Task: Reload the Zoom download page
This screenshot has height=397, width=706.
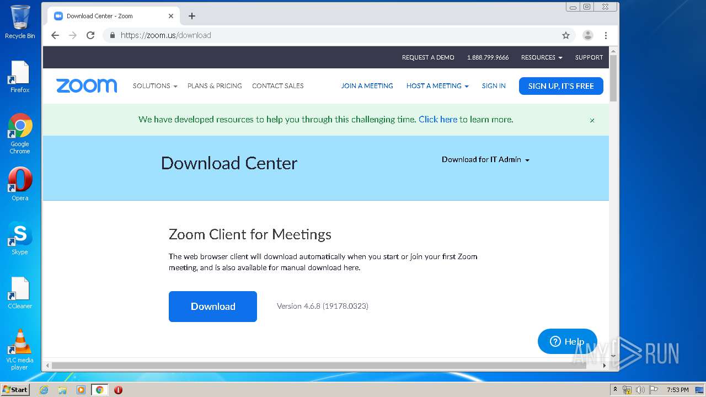Action: click(x=90, y=35)
